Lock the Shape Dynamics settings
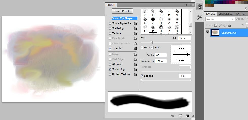This screenshot has width=248, height=120. tap(136, 23)
